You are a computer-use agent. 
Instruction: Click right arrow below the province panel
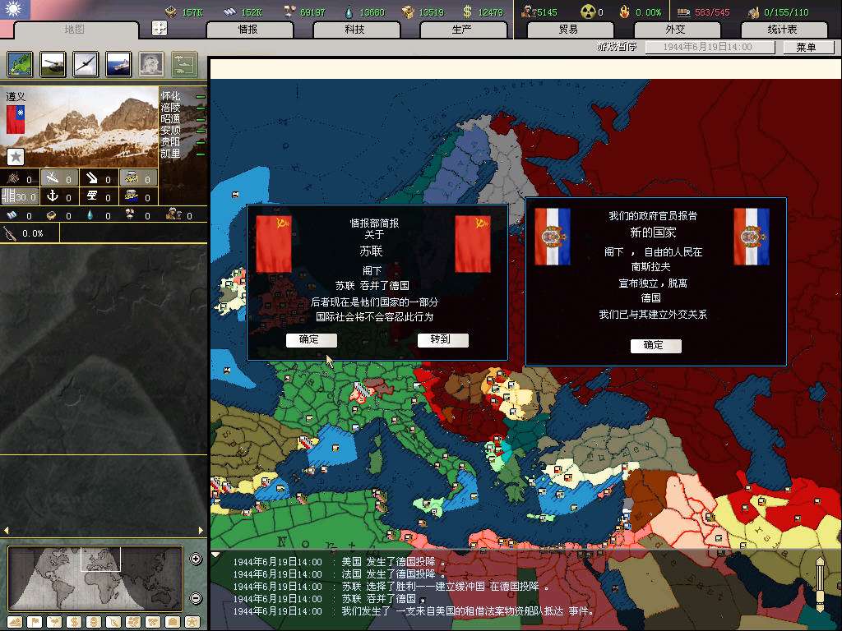pyautogui.click(x=201, y=530)
